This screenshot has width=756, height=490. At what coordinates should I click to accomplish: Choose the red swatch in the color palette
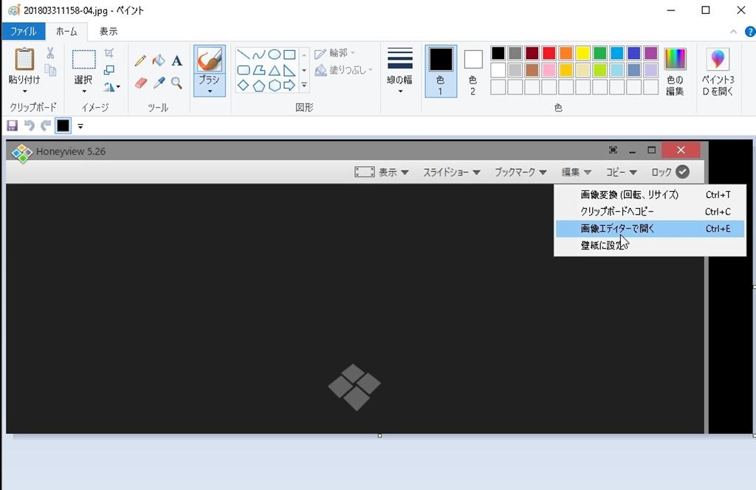coord(549,53)
